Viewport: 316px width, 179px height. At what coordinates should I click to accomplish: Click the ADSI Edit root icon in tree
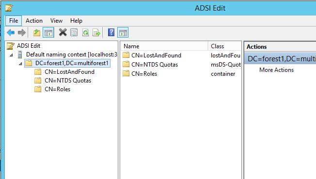[x=11, y=46]
